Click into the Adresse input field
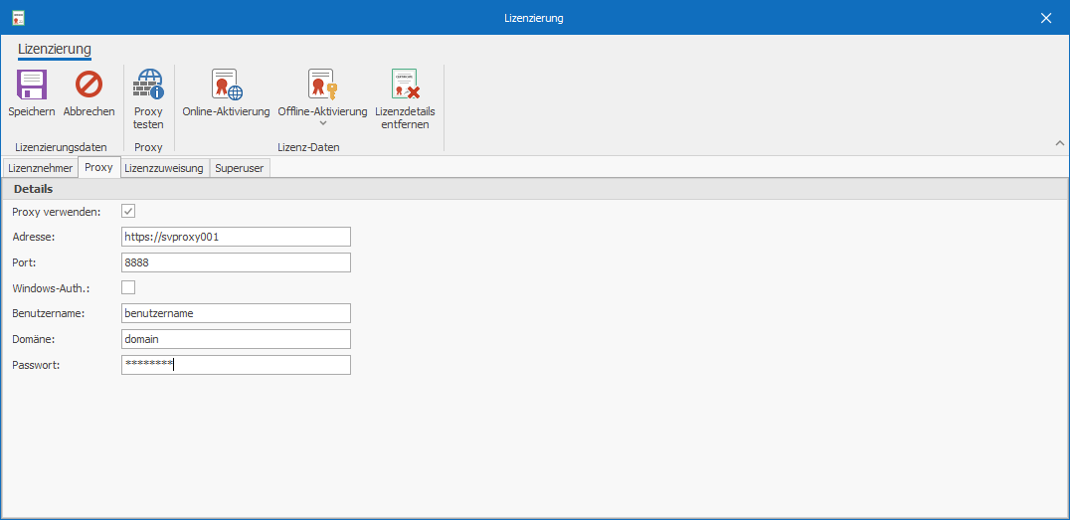1070x520 pixels. pos(236,237)
